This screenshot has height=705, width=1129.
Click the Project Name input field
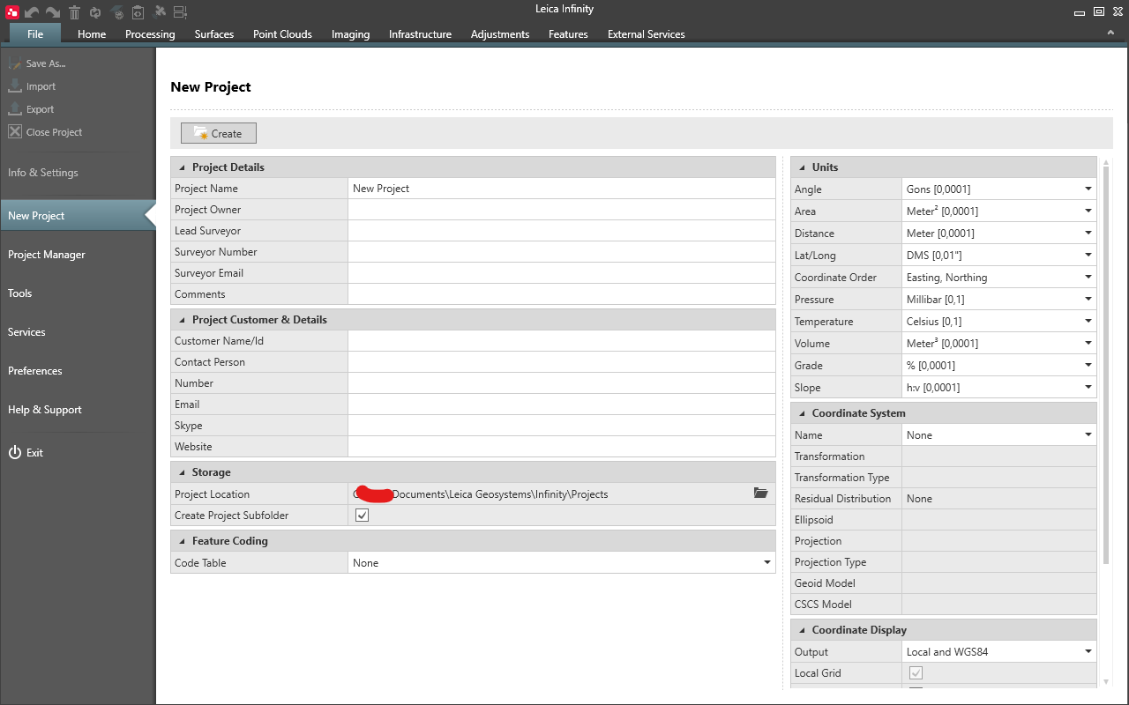coord(562,188)
